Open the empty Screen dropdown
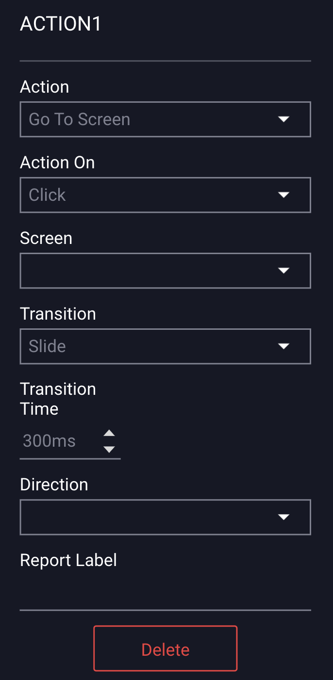The image size is (333, 680). 165,271
